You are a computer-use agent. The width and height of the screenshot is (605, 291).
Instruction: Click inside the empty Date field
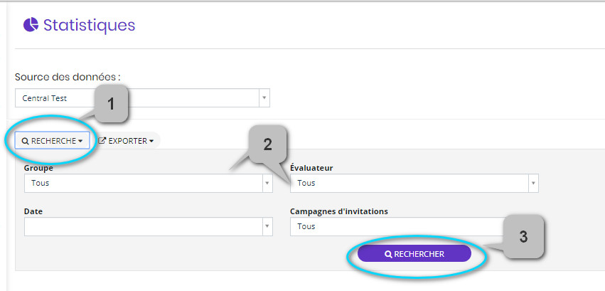tap(144, 226)
